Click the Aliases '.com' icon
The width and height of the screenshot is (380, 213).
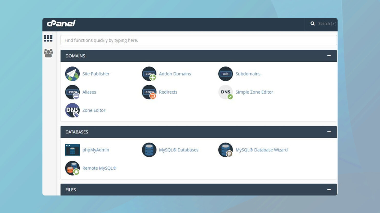[72, 92]
